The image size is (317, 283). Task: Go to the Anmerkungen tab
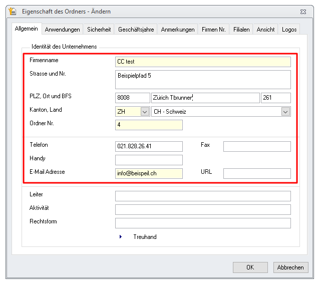[x=177, y=30]
